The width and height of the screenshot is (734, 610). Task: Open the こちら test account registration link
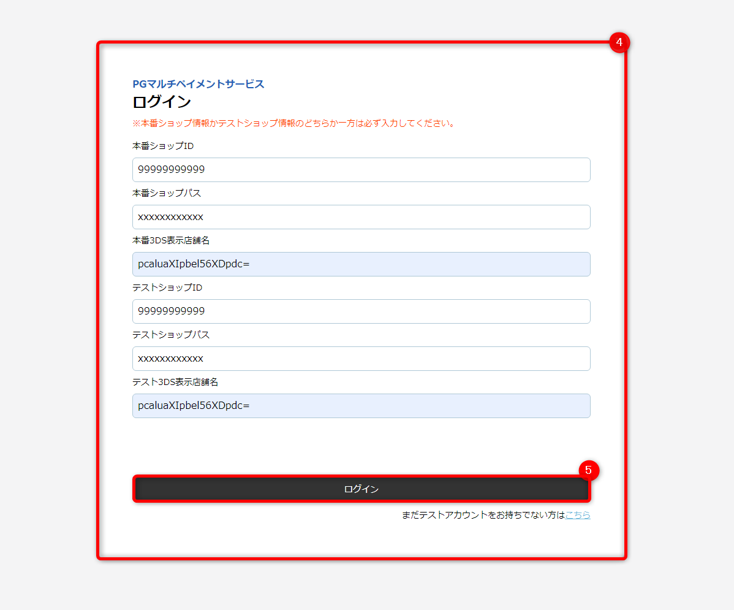578,515
